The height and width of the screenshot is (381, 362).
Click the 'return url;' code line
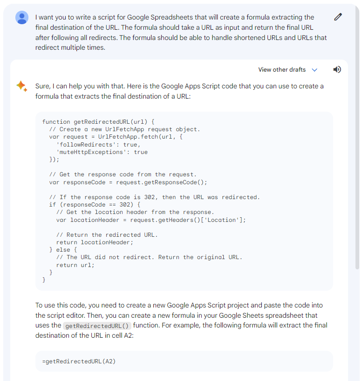click(x=75, y=265)
